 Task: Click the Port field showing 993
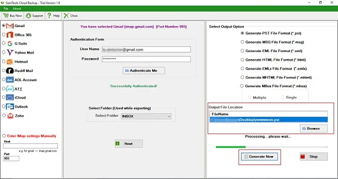coord(11,159)
